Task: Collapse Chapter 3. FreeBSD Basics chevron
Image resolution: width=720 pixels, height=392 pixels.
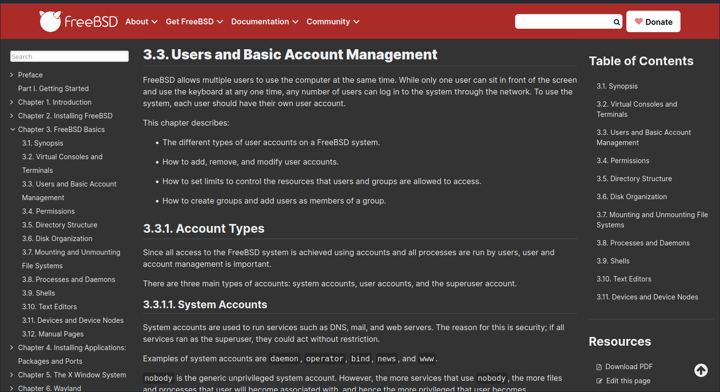Action: click(12, 130)
